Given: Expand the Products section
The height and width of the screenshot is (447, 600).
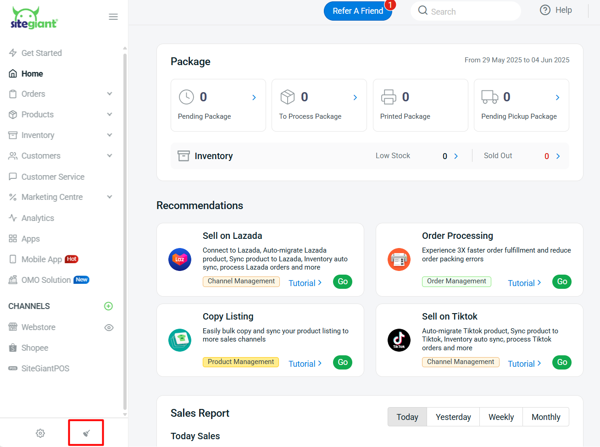Looking at the screenshot, I should click(109, 114).
